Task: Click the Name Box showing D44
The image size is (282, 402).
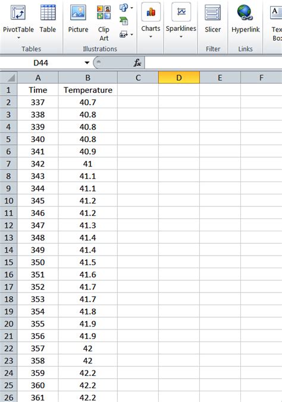Action: [41, 62]
